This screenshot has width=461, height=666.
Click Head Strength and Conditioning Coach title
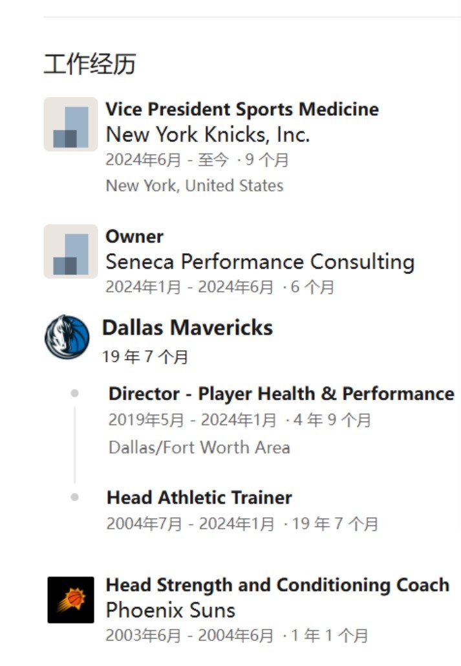click(277, 585)
